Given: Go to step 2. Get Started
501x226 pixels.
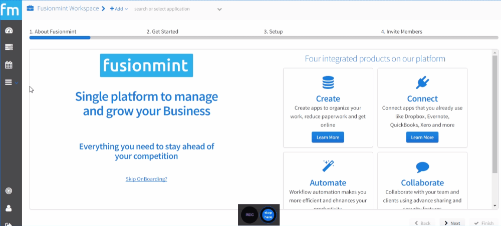Looking at the screenshot, I should [x=162, y=31].
